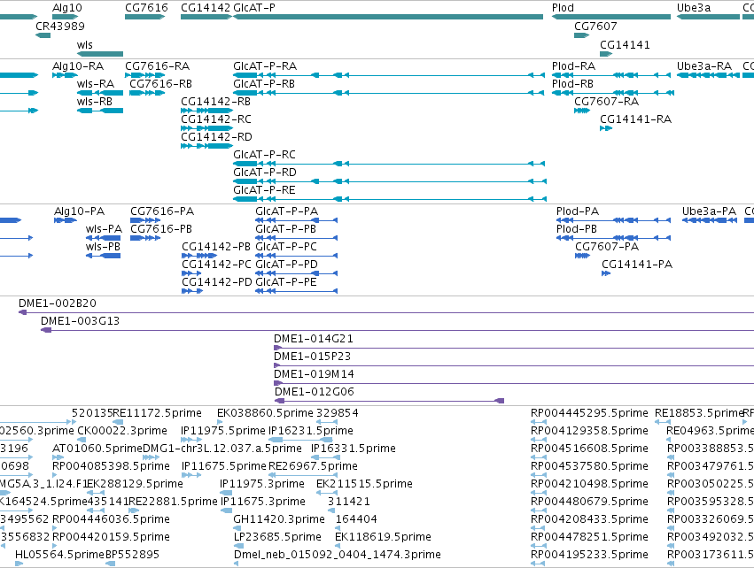Click the CG14141 gene label
This screenshot has width=754, height=568.
click(x=625, y=44)
